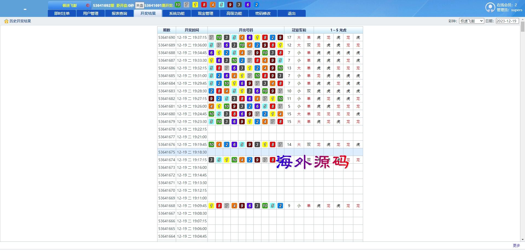Click ball 8 in row 53641686
The height and width of the screenshot is (251, 525).
(x=219, y=68)
